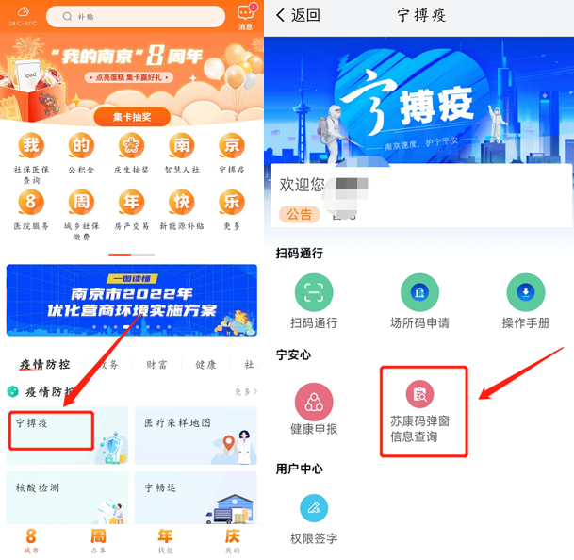Viewport: 574px width, 560px height.
Task: Open 苏康码弹窗信息查询 icon
Action: [x=419, y=394]
